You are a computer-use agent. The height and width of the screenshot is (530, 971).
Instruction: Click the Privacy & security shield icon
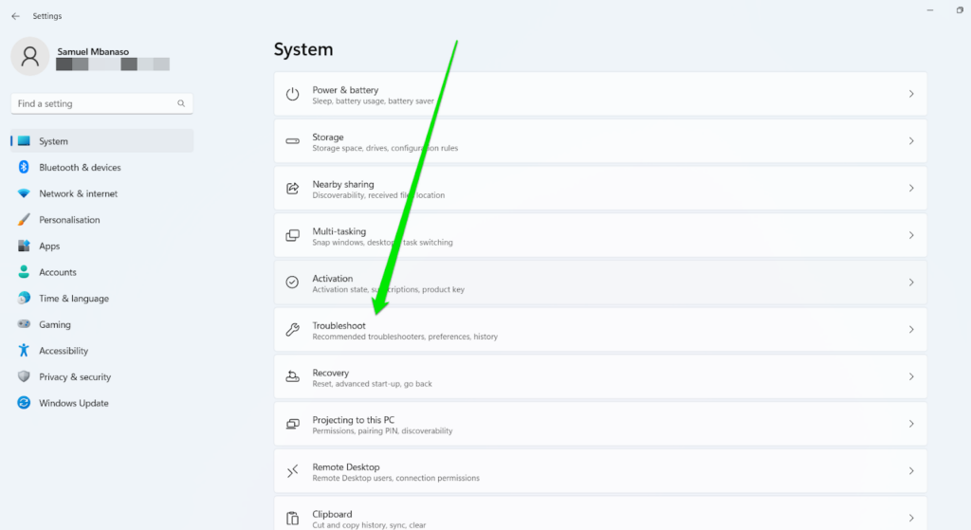pos(24,376)
